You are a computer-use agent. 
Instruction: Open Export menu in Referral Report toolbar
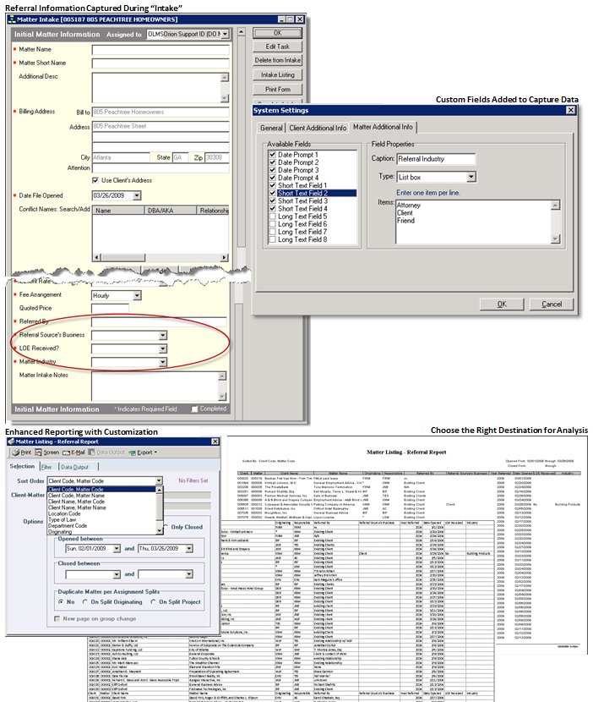click(143, 452)
